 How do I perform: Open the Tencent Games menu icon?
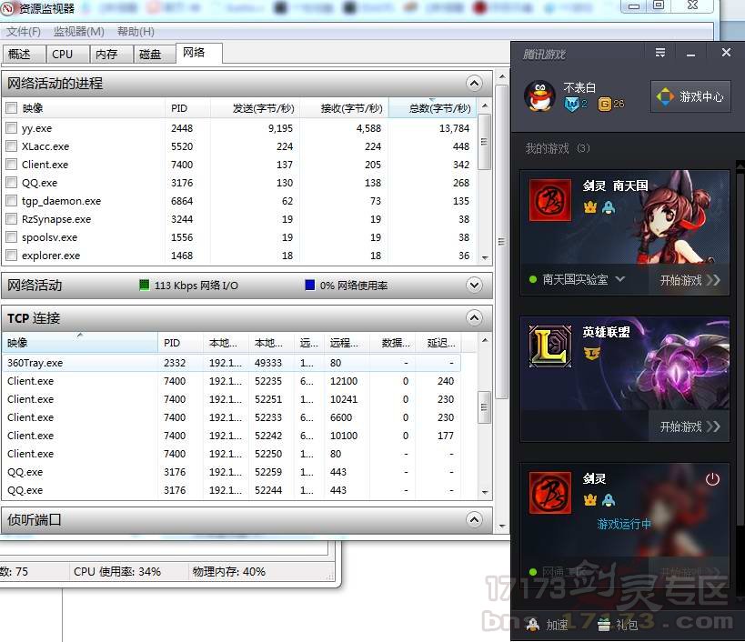click(660, 52)
